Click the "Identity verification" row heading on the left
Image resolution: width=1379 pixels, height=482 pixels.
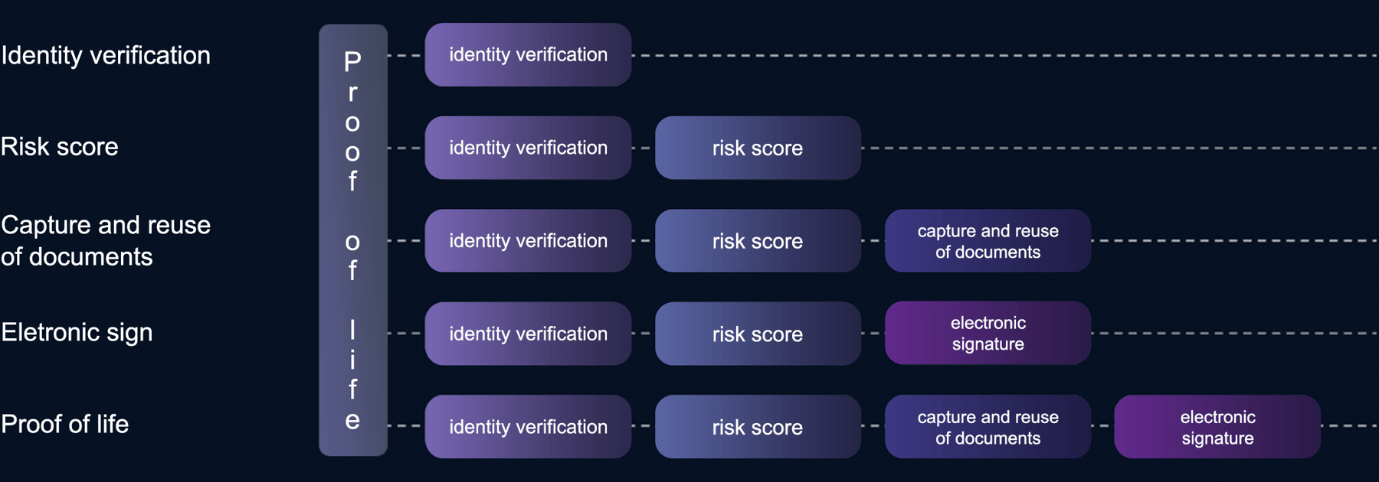point(106,55)
